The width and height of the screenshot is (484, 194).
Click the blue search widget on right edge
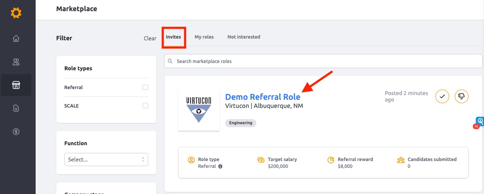click(480, 121)
